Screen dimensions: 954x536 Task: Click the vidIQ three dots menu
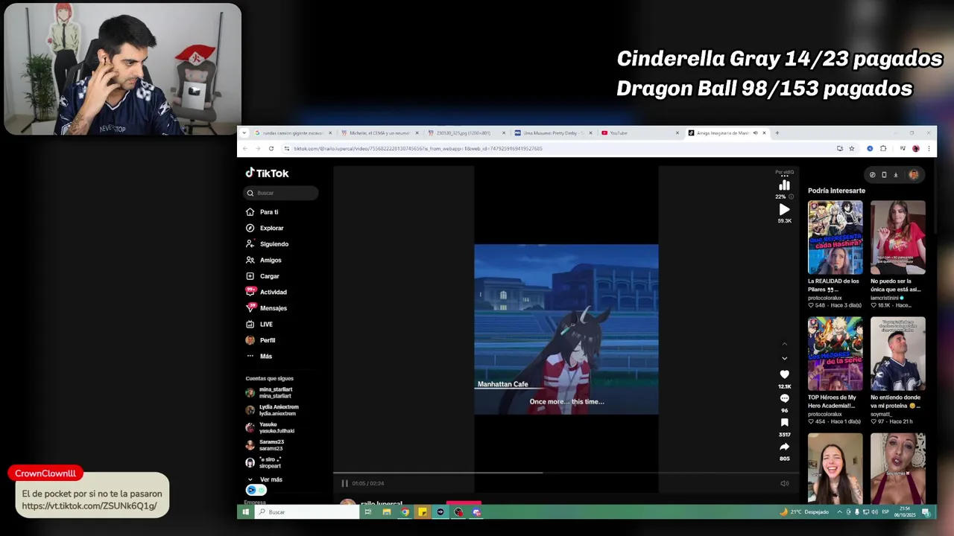pyautogui.click(x=784, y=175)
